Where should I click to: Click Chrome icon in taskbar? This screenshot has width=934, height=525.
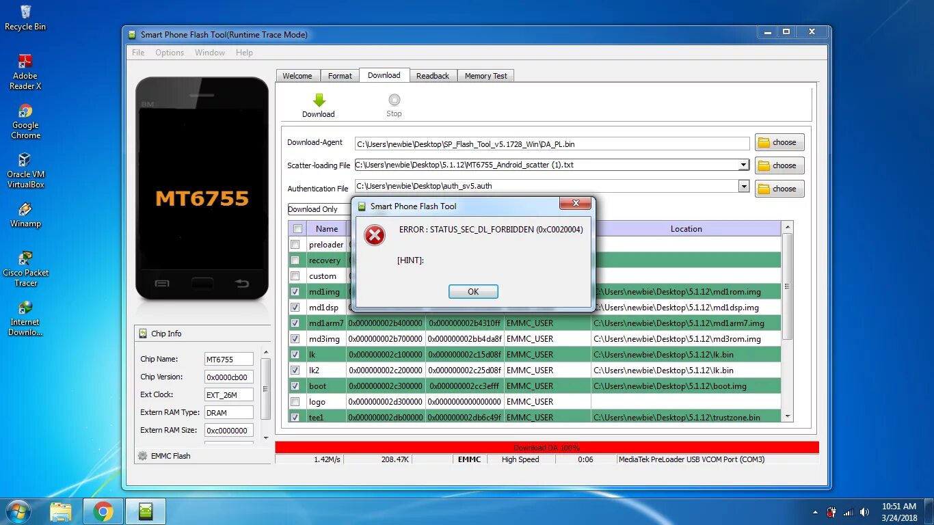tap(103, 511)
